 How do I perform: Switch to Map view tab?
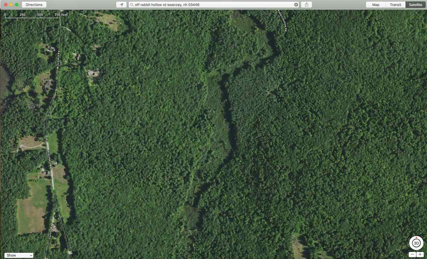(x=376, y=5)
